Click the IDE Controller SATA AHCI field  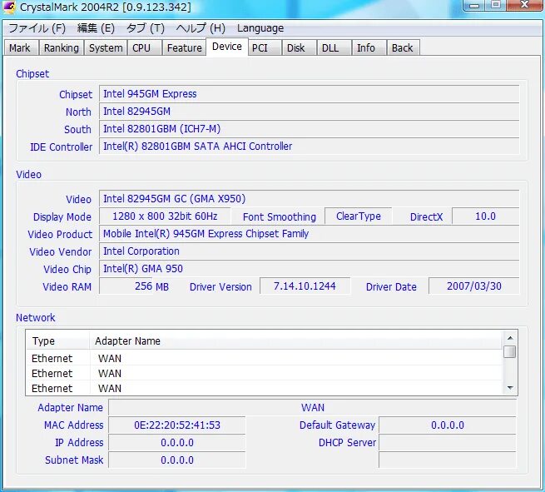point(310,147)
